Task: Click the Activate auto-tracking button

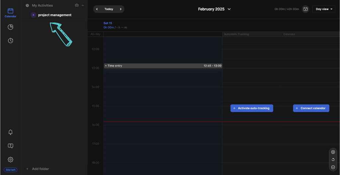Action: click(x=252, y=108)
